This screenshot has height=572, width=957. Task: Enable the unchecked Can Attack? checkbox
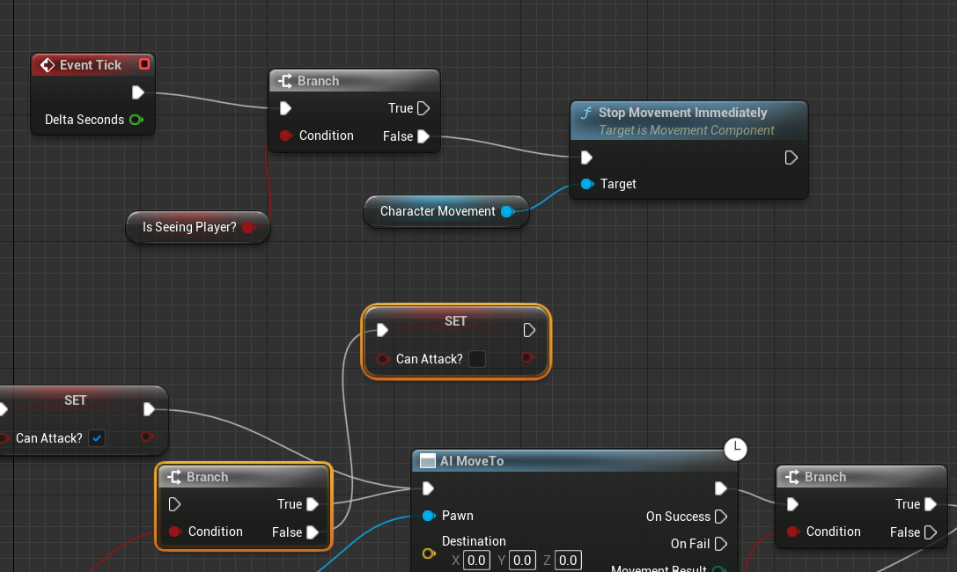pyautogui.click(x=477, y=359)
